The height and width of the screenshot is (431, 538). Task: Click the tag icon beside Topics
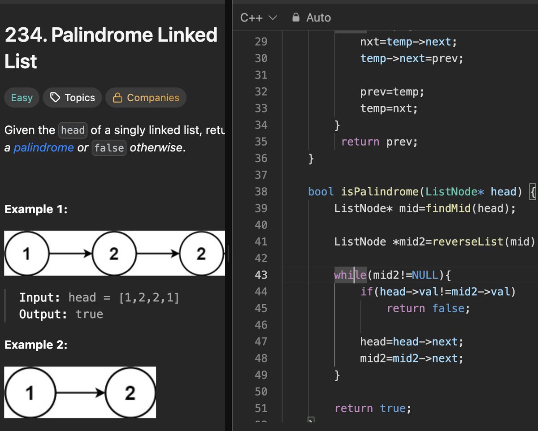55,98
